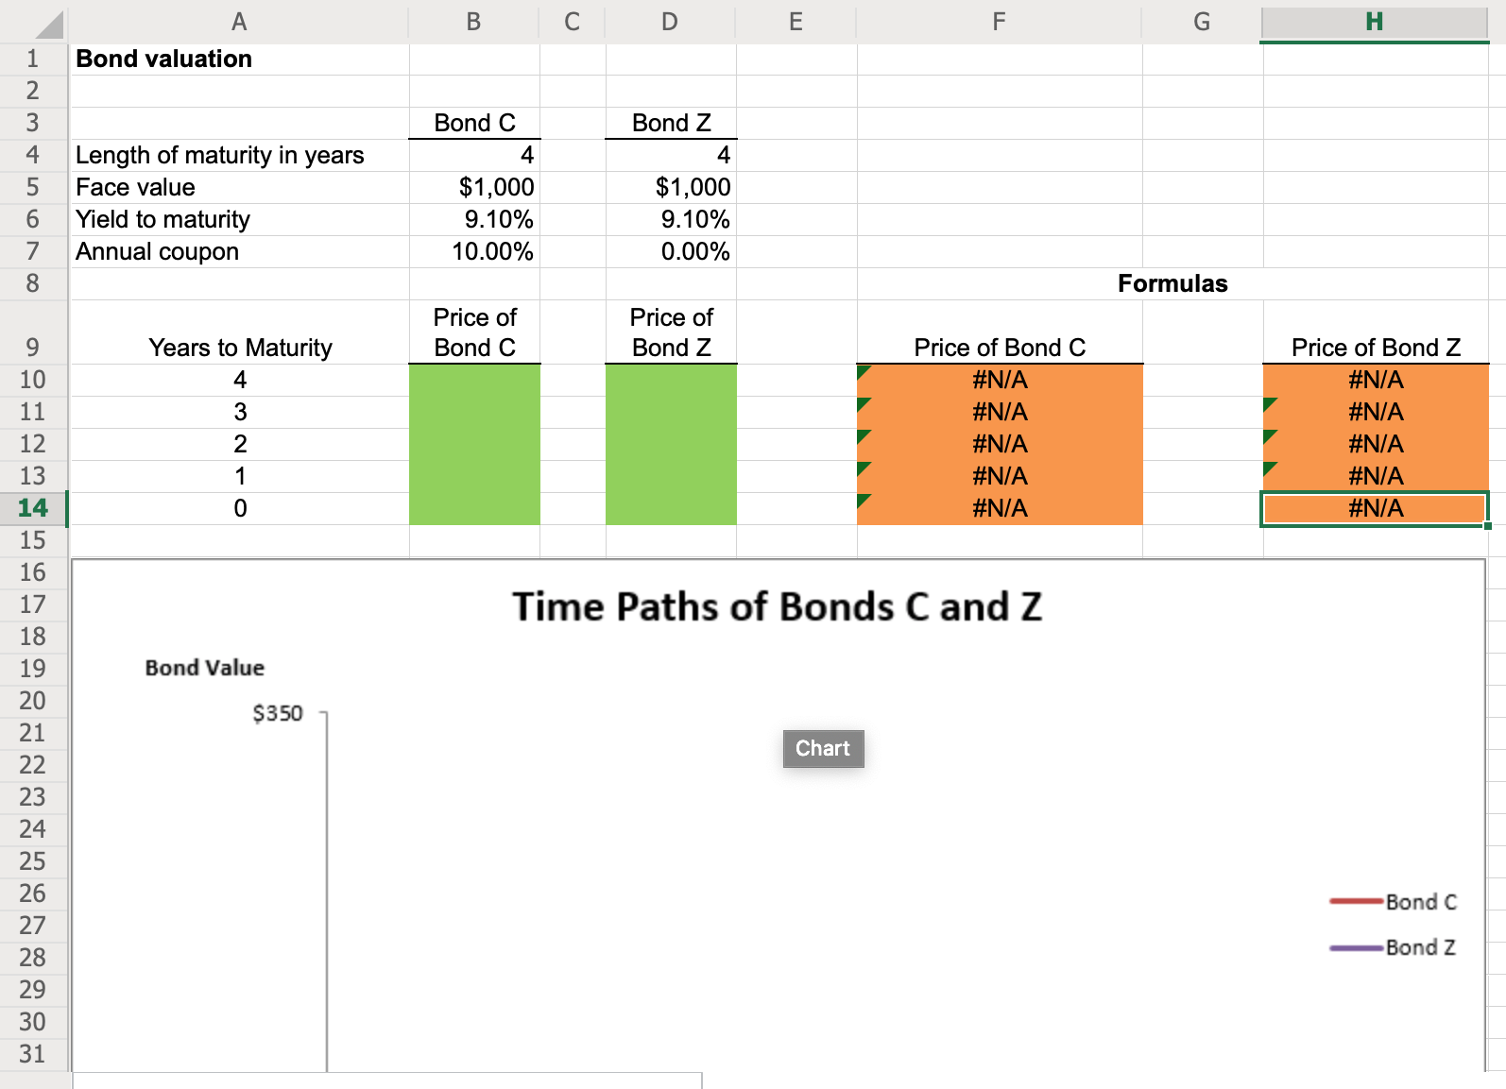Select 'Bond C' legend entry

[x=1393, y=902]
